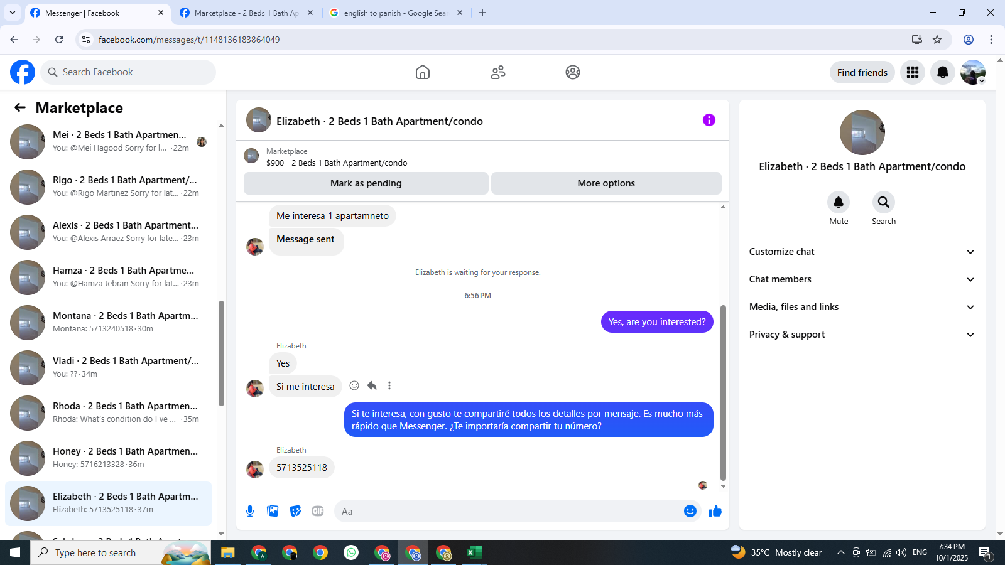This screenshot has height=565, width=1005.
Task: React to the "Si me interesa" message
Action: pyautogui.click(x=354, y=385)
